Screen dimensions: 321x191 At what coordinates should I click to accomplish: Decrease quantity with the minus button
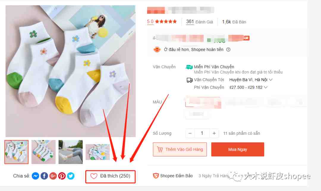[x=190, y=133]
